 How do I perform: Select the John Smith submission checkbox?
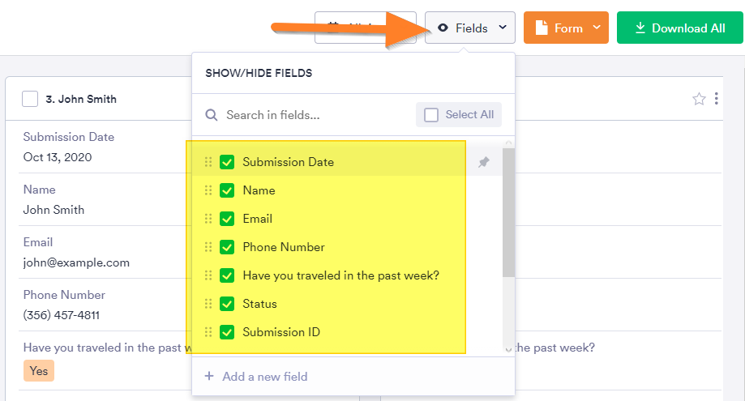point(30,99)
